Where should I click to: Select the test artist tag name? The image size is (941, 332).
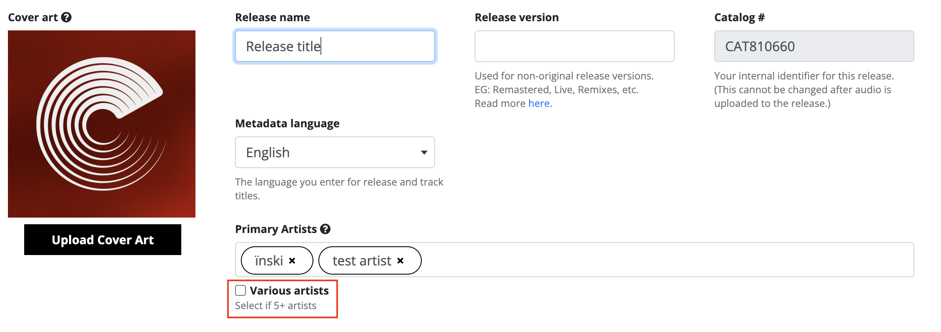tap(362, 261)
